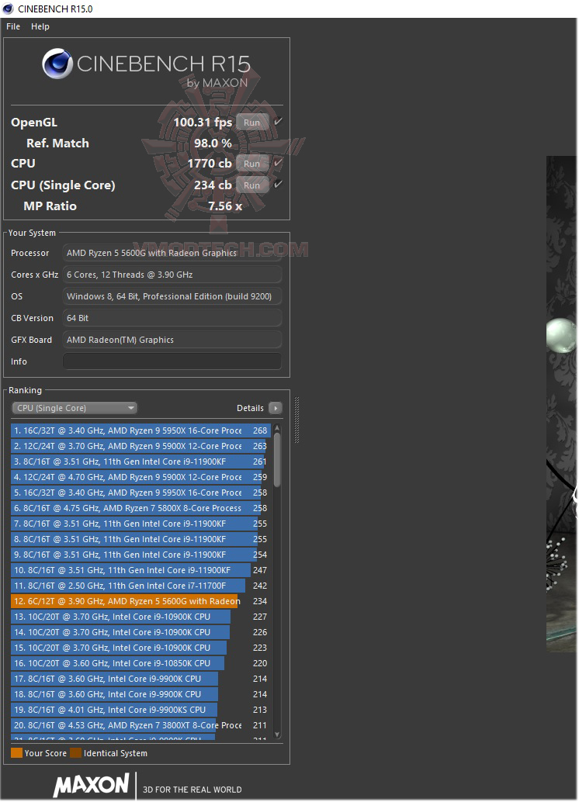Click the Your Score orange legend swatch
This screenshot has height=802, width=579.
16,753
